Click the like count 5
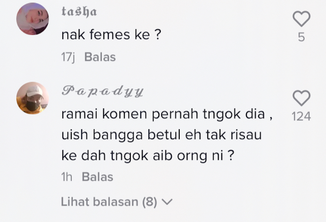The width and height of the screenshot is (326, 222). coord(302,37)
